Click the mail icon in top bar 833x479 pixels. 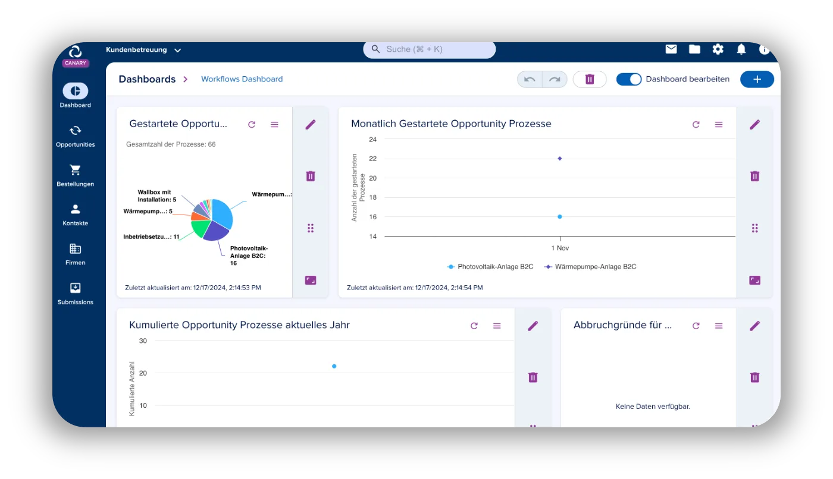click(671, 49)
